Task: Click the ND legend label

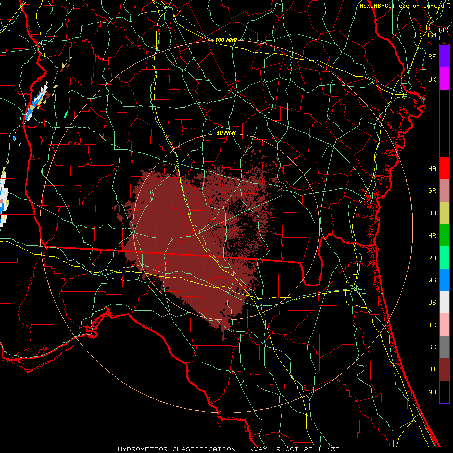Action: pos(432,392)
